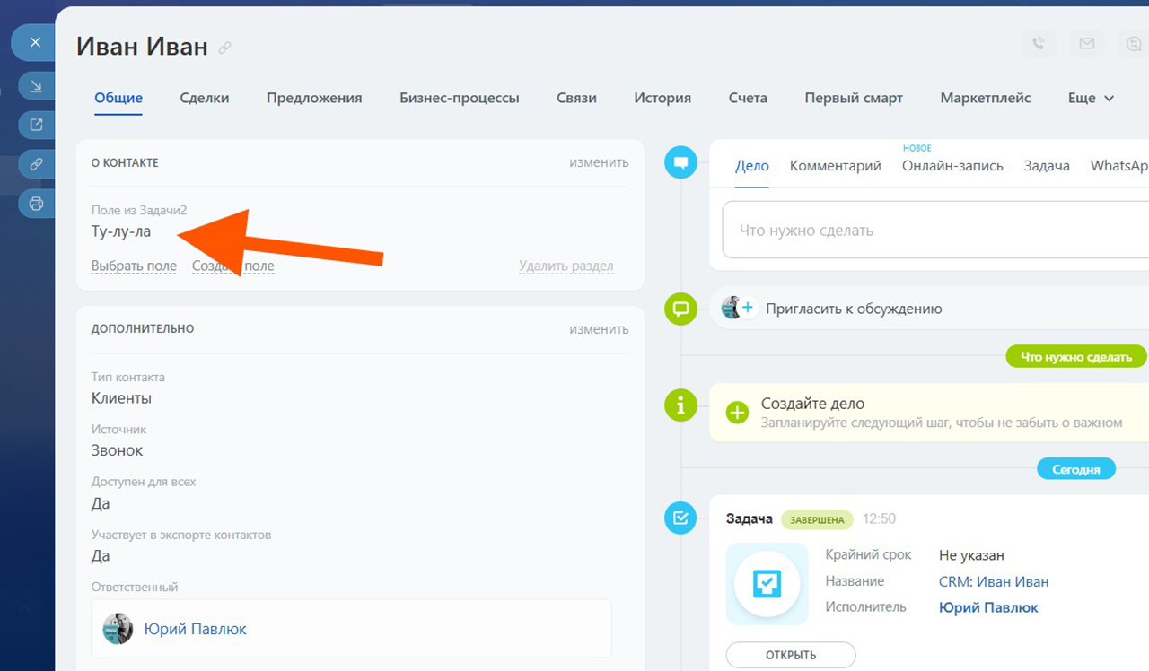The width and height of the screenshot is (1149, 671).
Task: Click the printer icon in the side strip
Action: 36,204
